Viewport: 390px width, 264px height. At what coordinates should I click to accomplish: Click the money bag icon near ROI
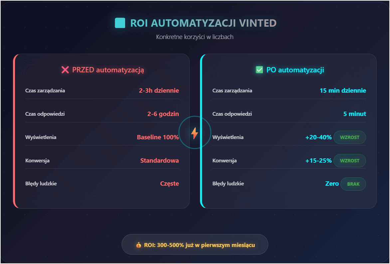click(139, 245)
